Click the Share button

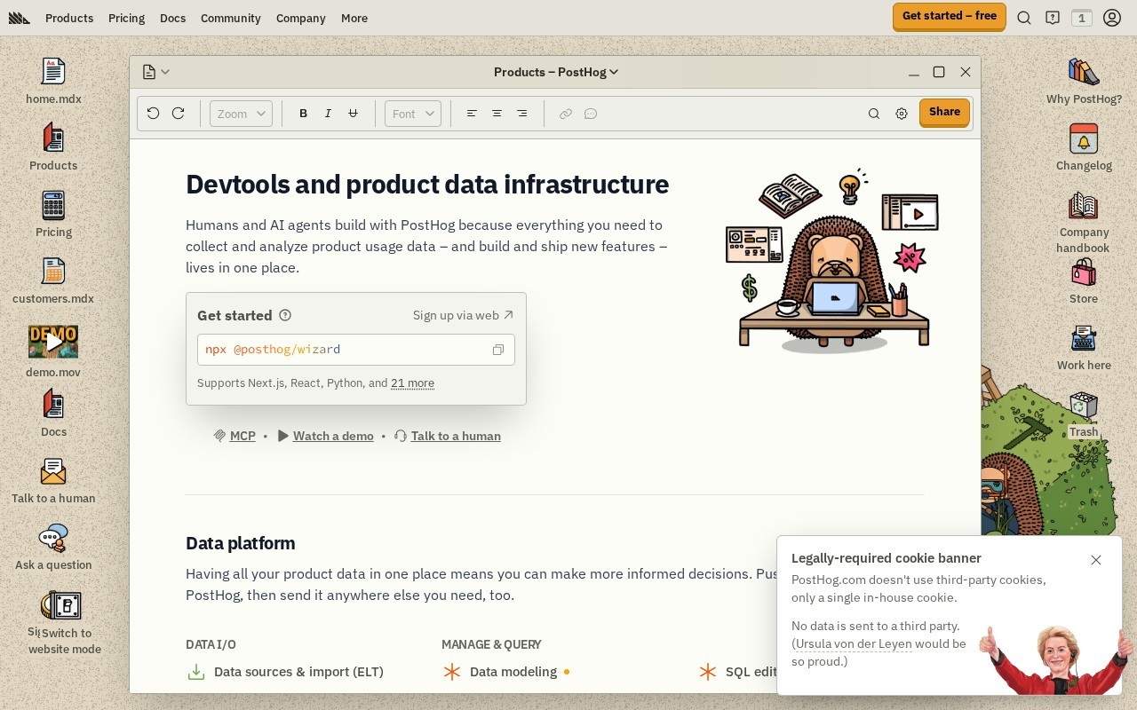point(944,112)
